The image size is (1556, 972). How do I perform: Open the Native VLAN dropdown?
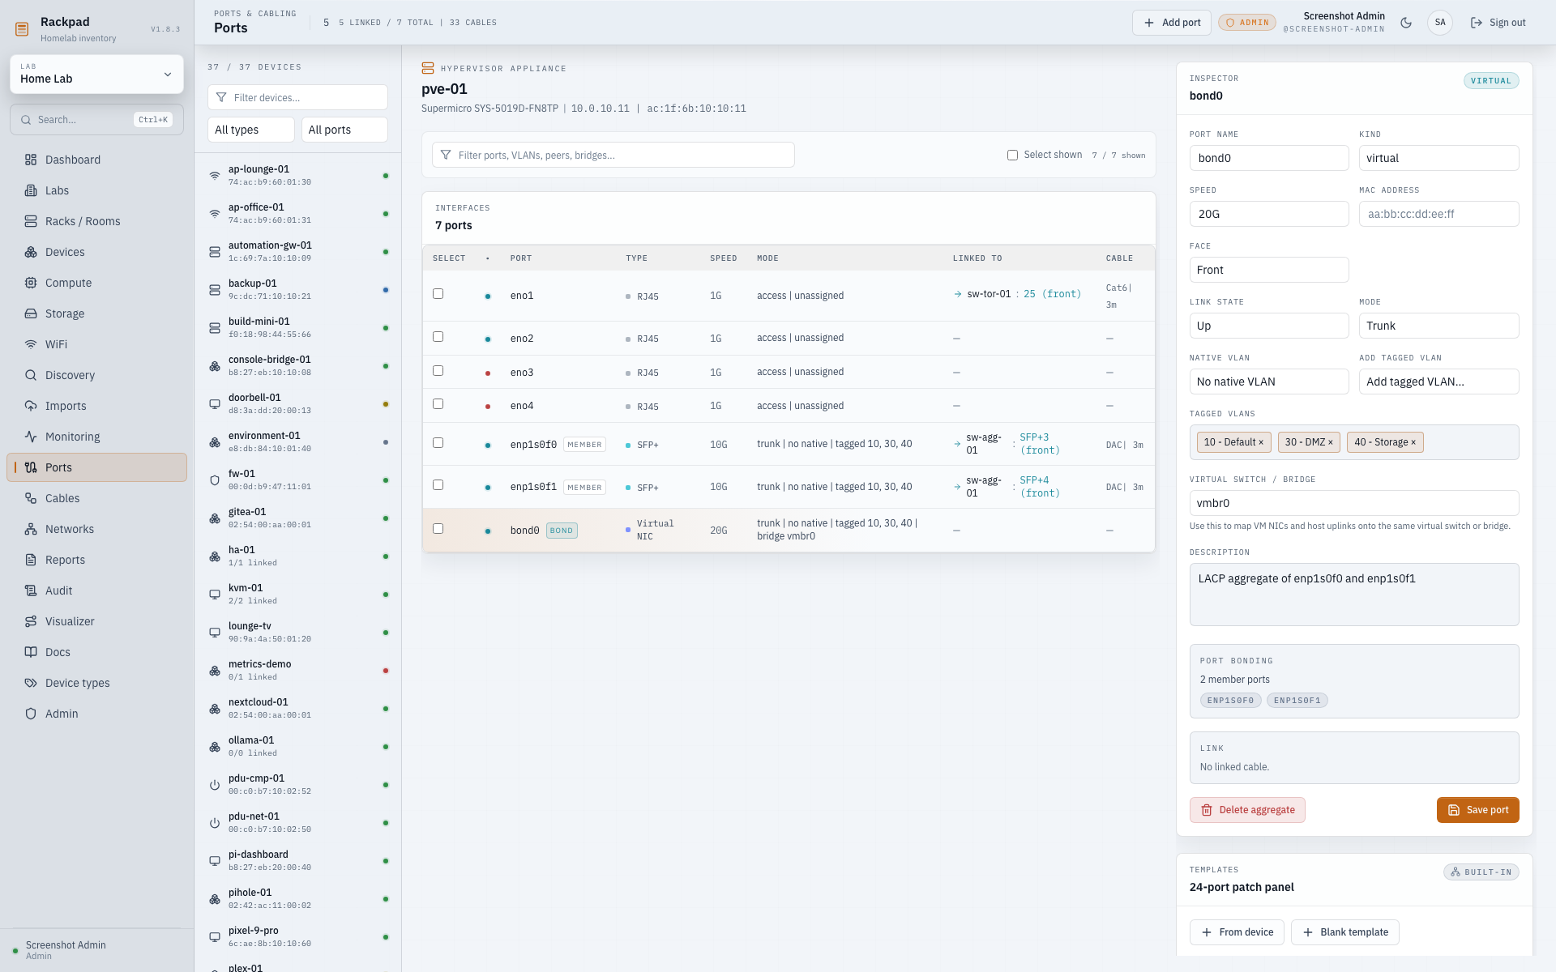tap(1269, 382)
